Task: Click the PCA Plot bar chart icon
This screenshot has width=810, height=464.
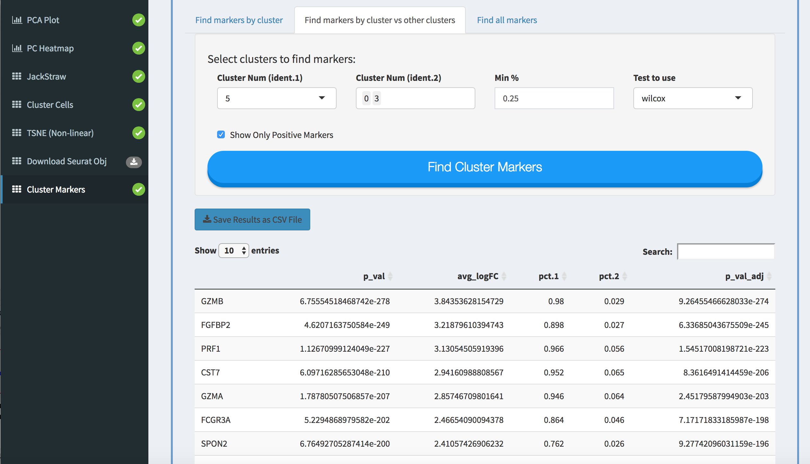Action: (x=17, y=20)
